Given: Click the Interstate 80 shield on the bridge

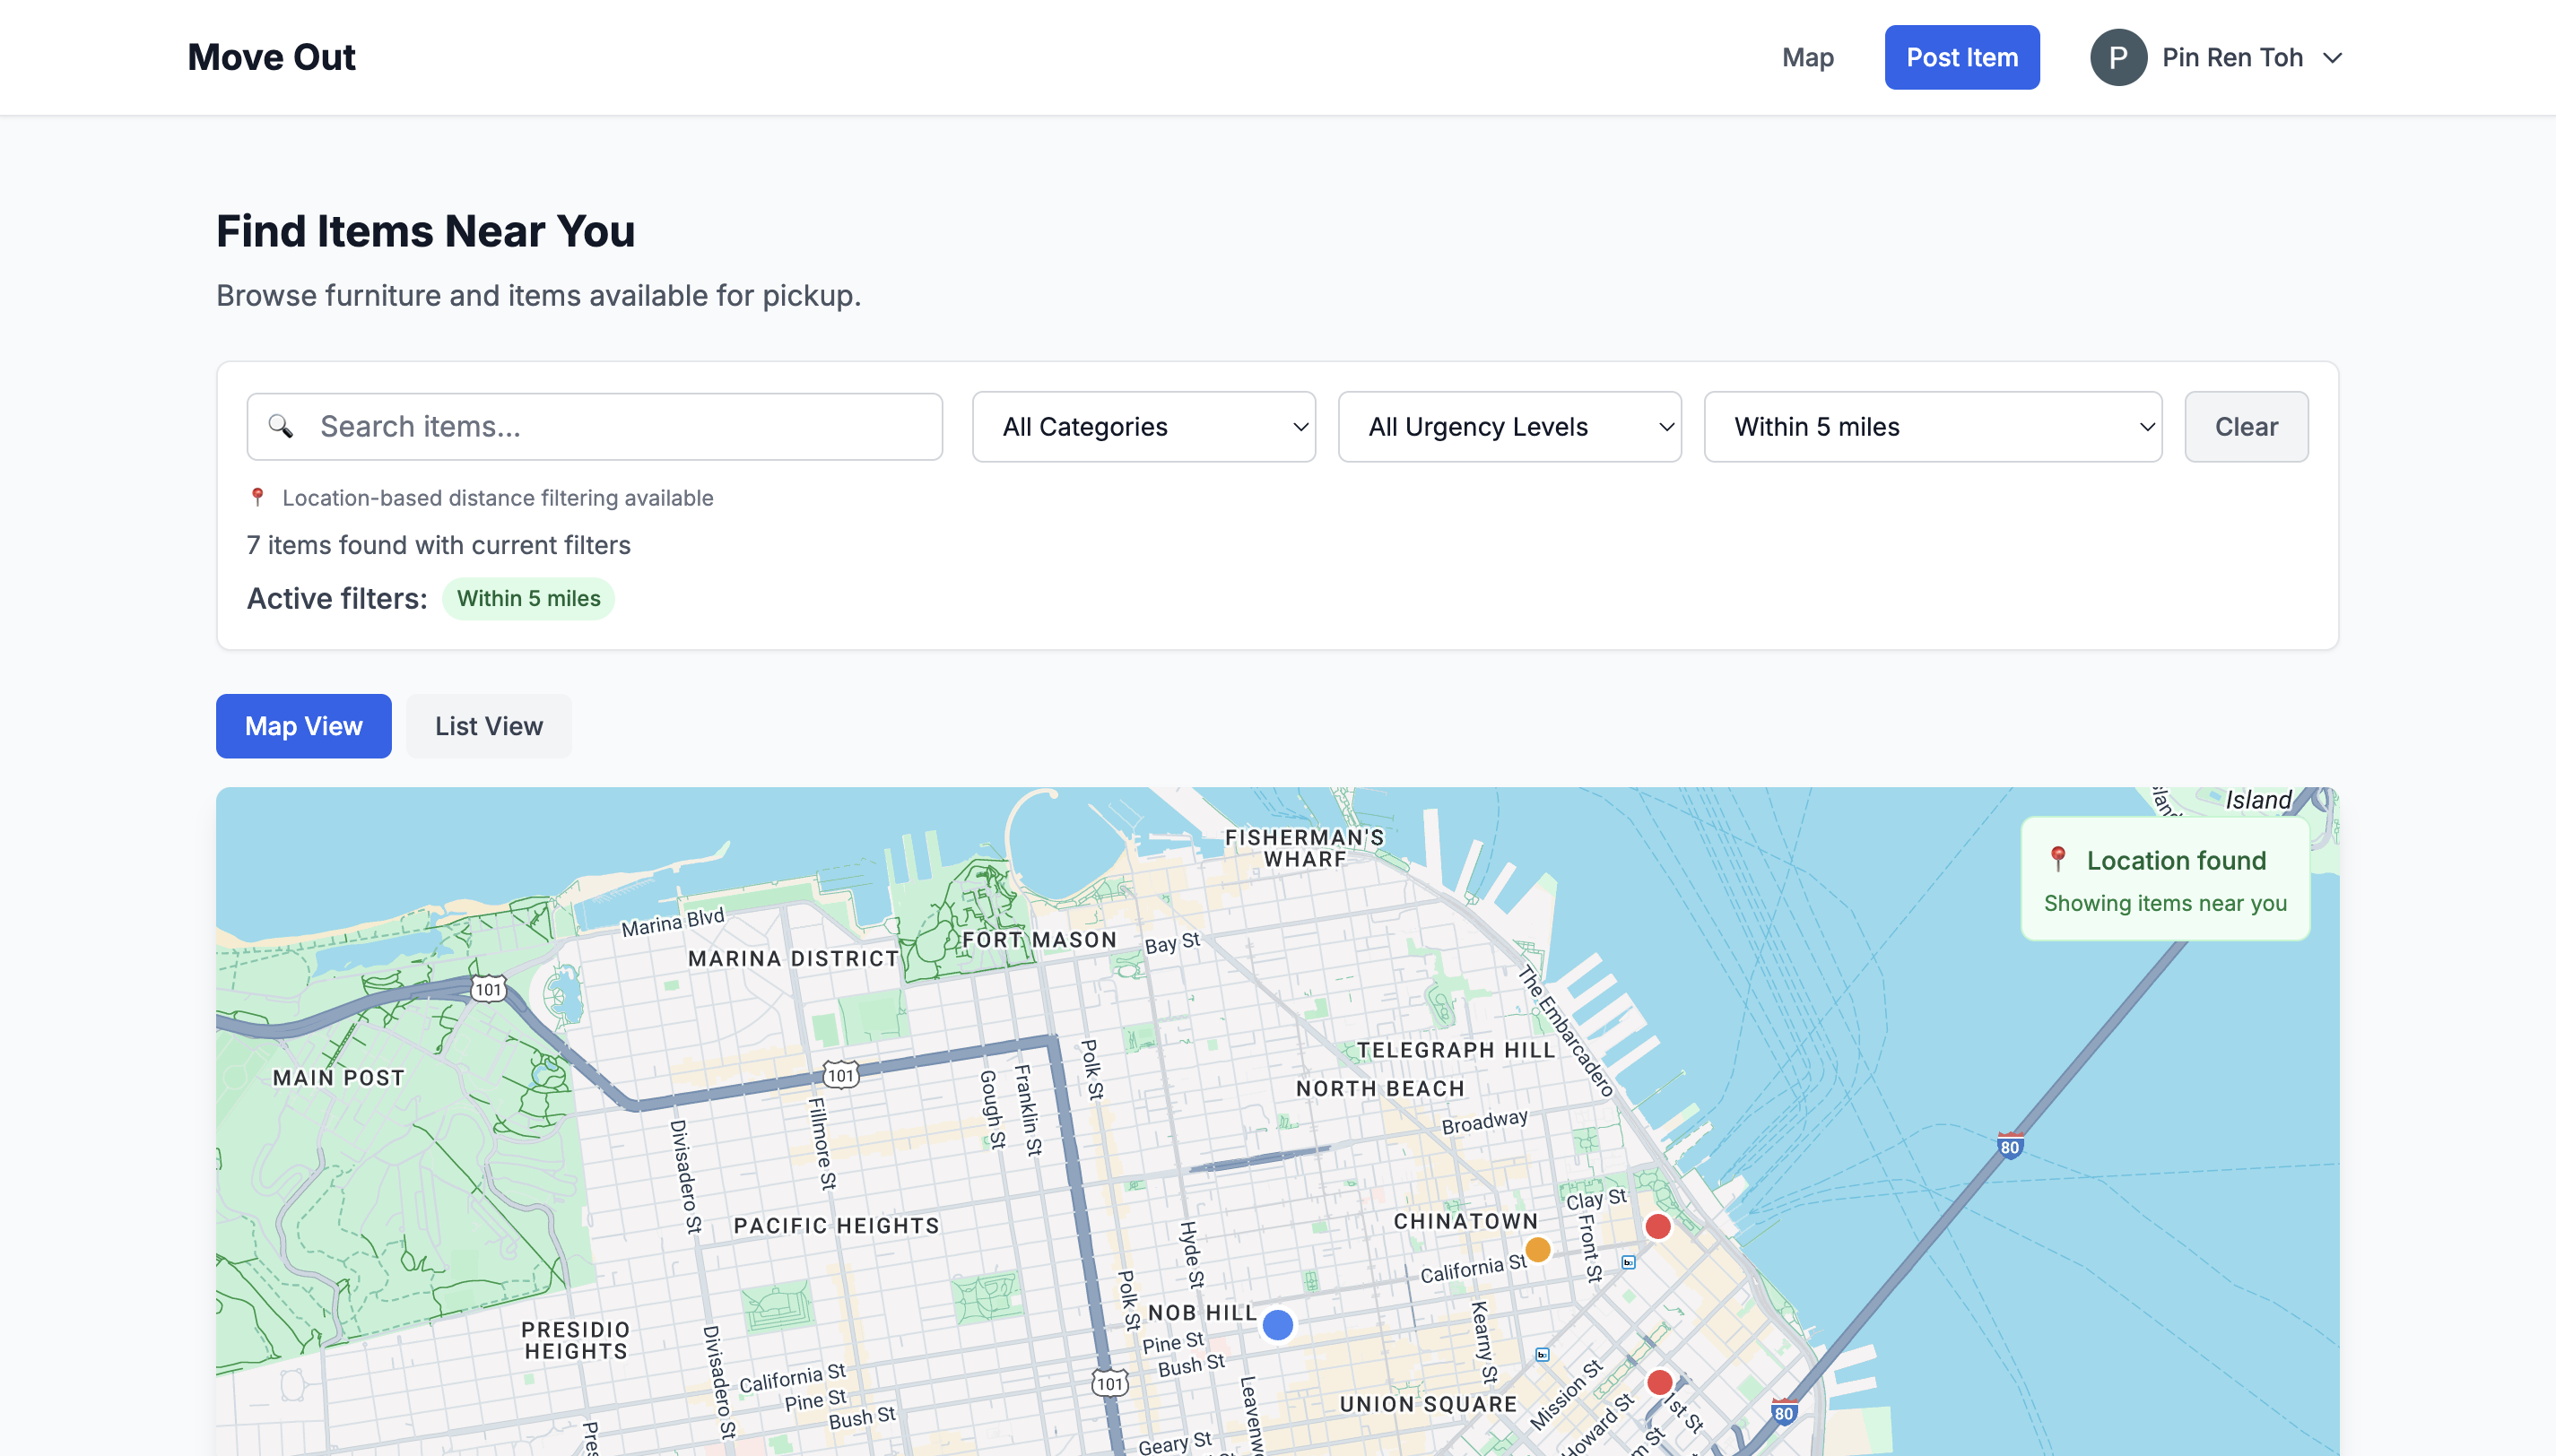Looking at the screenshot, I should point(2009,1146).
